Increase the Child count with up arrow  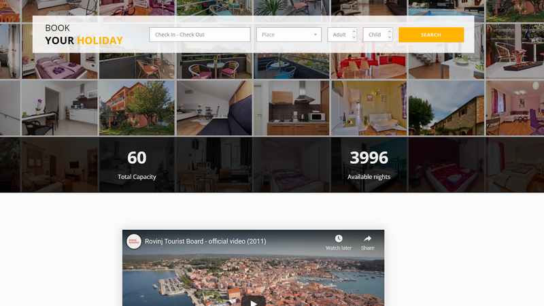[389, 31]
